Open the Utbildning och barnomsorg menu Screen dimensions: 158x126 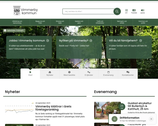(x=17, y=22)
